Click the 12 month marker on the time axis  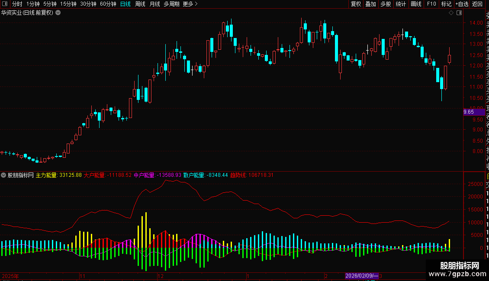click(160, 276)
